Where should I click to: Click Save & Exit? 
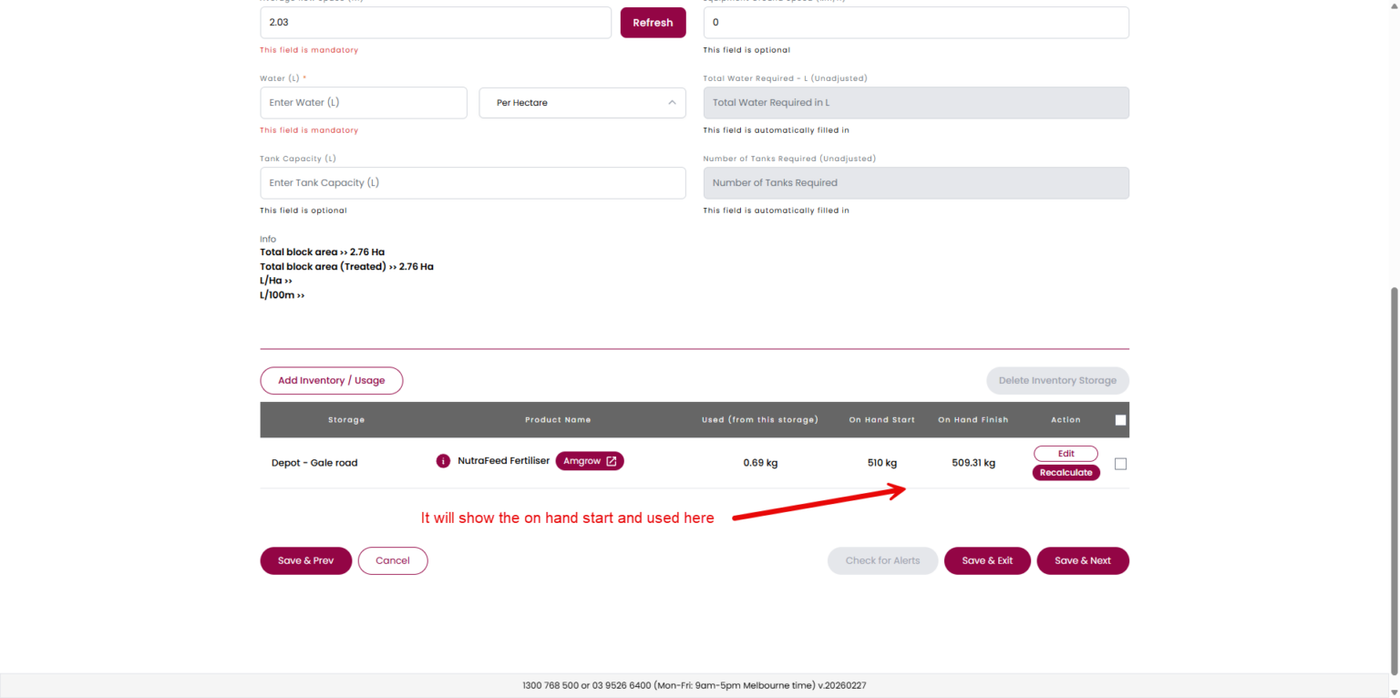(987, 561)
